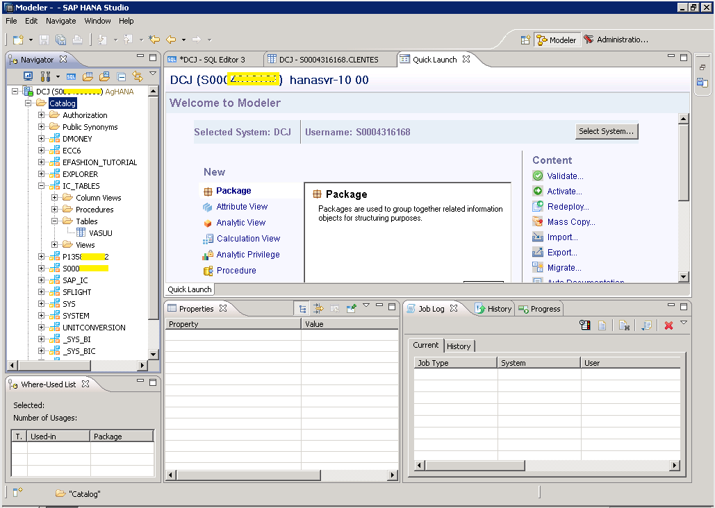
Task: Click Link with Editor icon in Navigator
Action: 137,76
